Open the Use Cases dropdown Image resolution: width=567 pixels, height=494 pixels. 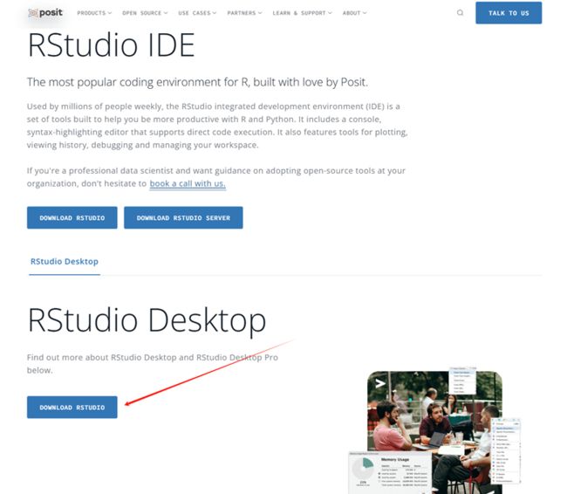click(197, 13)
